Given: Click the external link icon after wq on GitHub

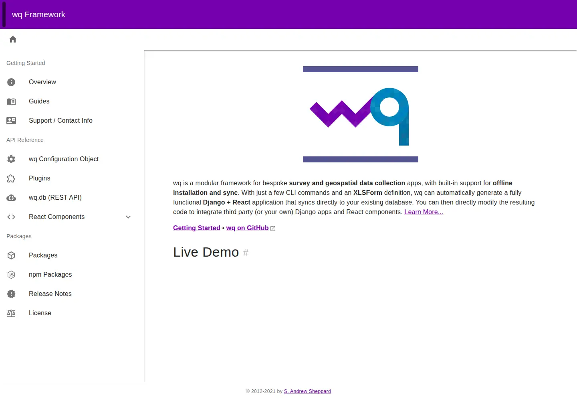Looking at the screenshot, I should [x=273, y=229].
